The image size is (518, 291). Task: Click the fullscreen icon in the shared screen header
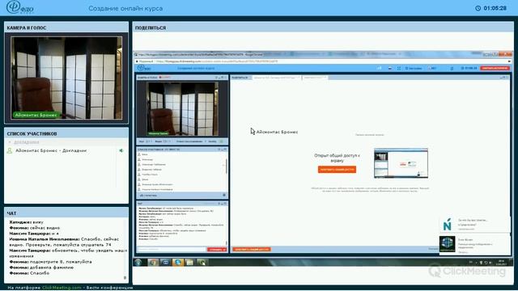(399, 68)
